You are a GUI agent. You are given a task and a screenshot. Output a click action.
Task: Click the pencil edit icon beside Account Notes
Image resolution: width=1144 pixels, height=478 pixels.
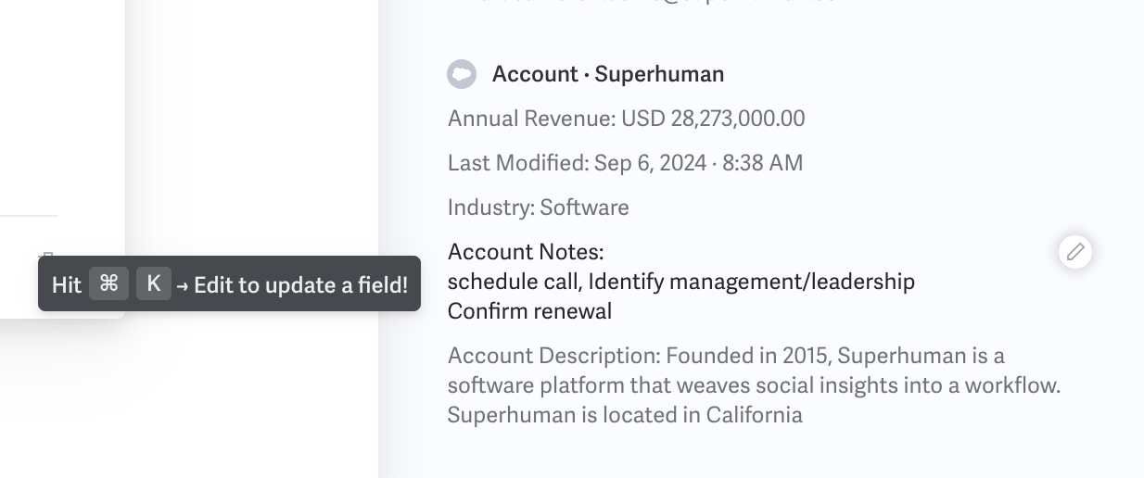[x=1075, y=251]
